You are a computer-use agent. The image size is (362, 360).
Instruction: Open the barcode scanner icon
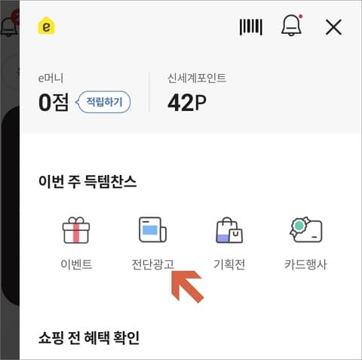[x=251, y=26]
